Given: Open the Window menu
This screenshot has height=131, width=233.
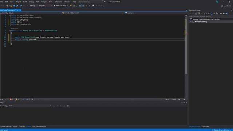Looking at the screenshot, I should (67, 2).
